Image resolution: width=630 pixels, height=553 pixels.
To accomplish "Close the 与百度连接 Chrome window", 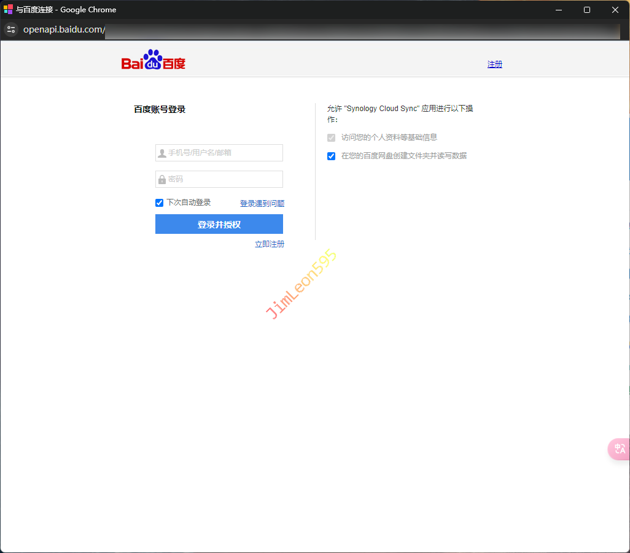I will point(615,10).
